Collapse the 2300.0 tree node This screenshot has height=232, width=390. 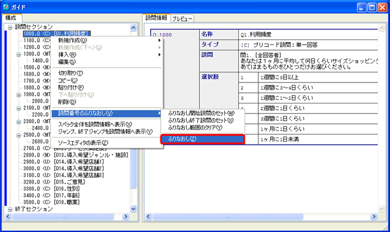(x=19, y=121)
